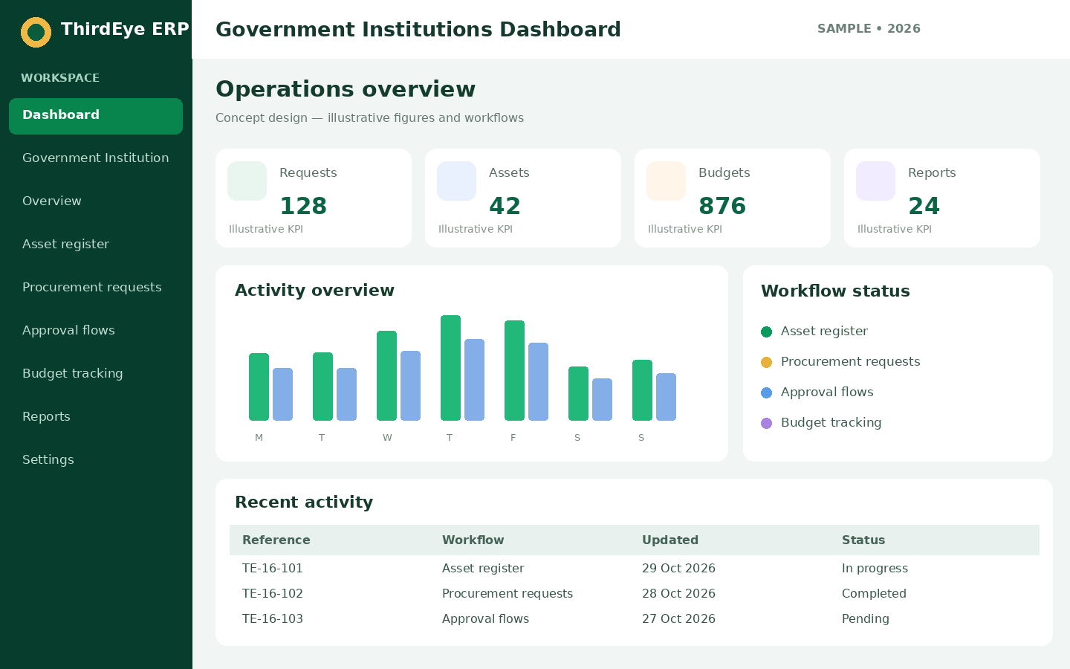
Task: Click the green Friday bar in chart
Action: (x=514, y=371)
